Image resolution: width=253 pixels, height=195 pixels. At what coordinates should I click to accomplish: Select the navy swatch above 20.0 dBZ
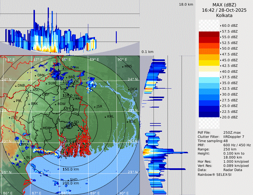click(x=209, y=114)
